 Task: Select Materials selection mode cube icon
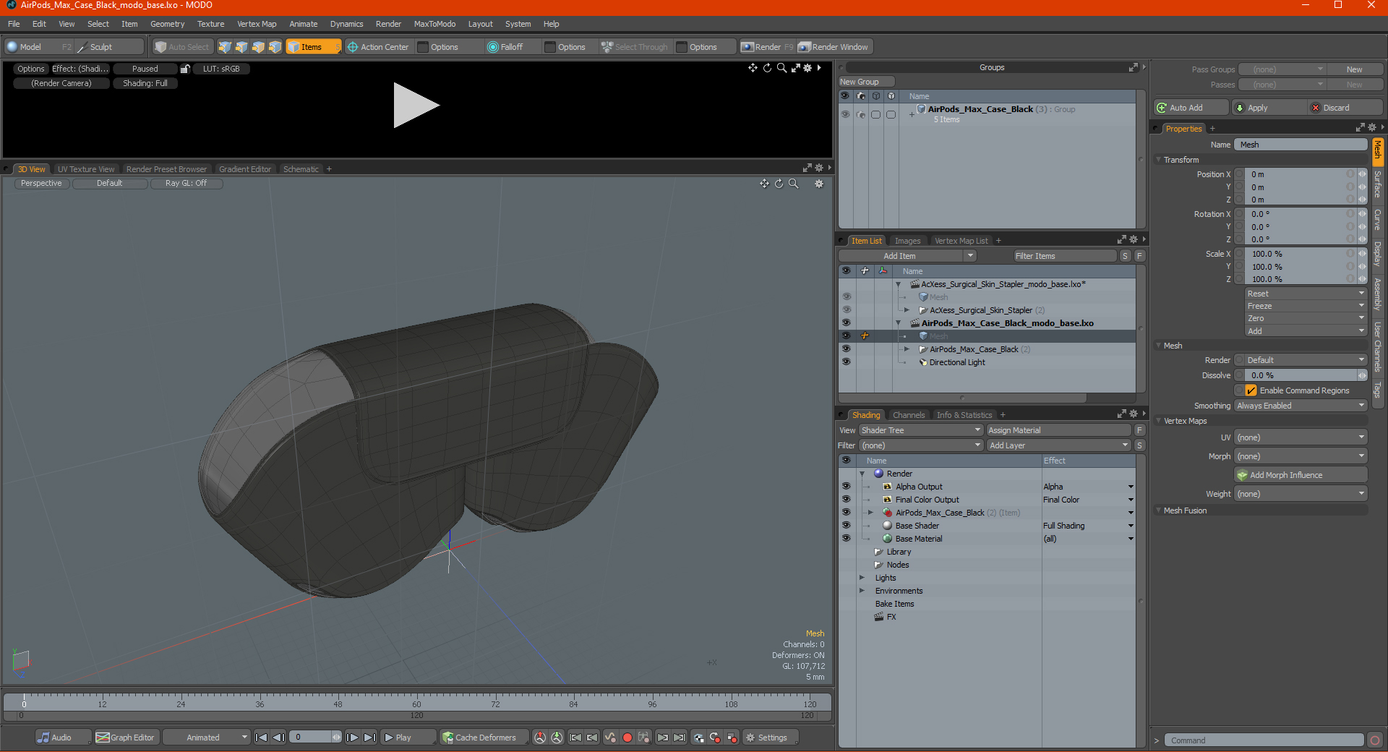tap(275, 47)
